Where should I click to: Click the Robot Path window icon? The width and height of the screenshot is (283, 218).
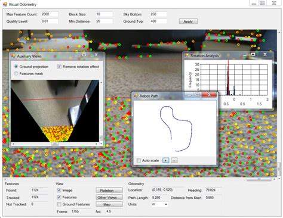click(x=136, y=96)
